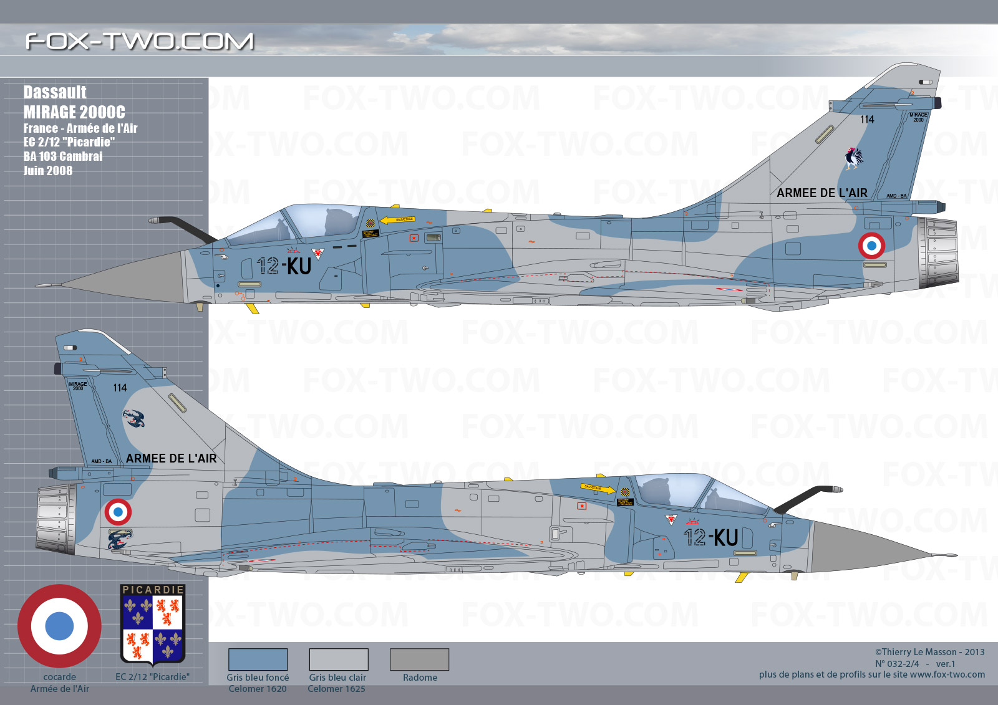Click the roundel on right-facing aircraft fuselage
Viewport: 998px width, 705px height.
tap(118, 512)
